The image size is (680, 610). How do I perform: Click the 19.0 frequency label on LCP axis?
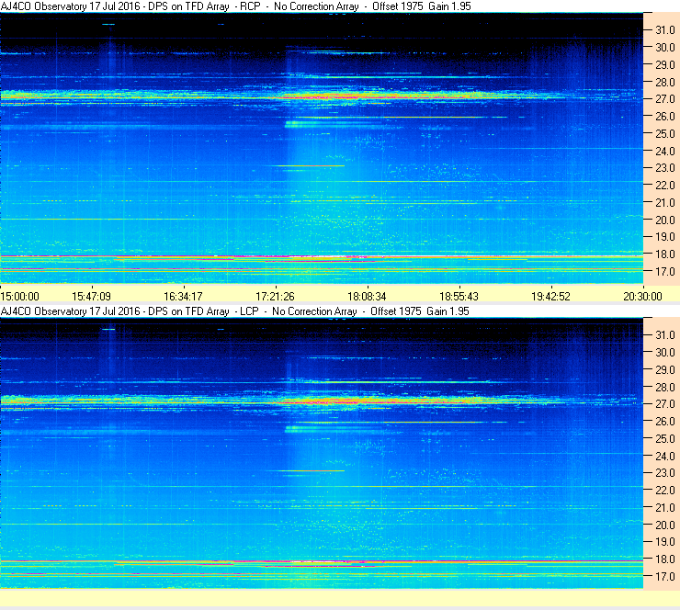click(x=665, y=541)
